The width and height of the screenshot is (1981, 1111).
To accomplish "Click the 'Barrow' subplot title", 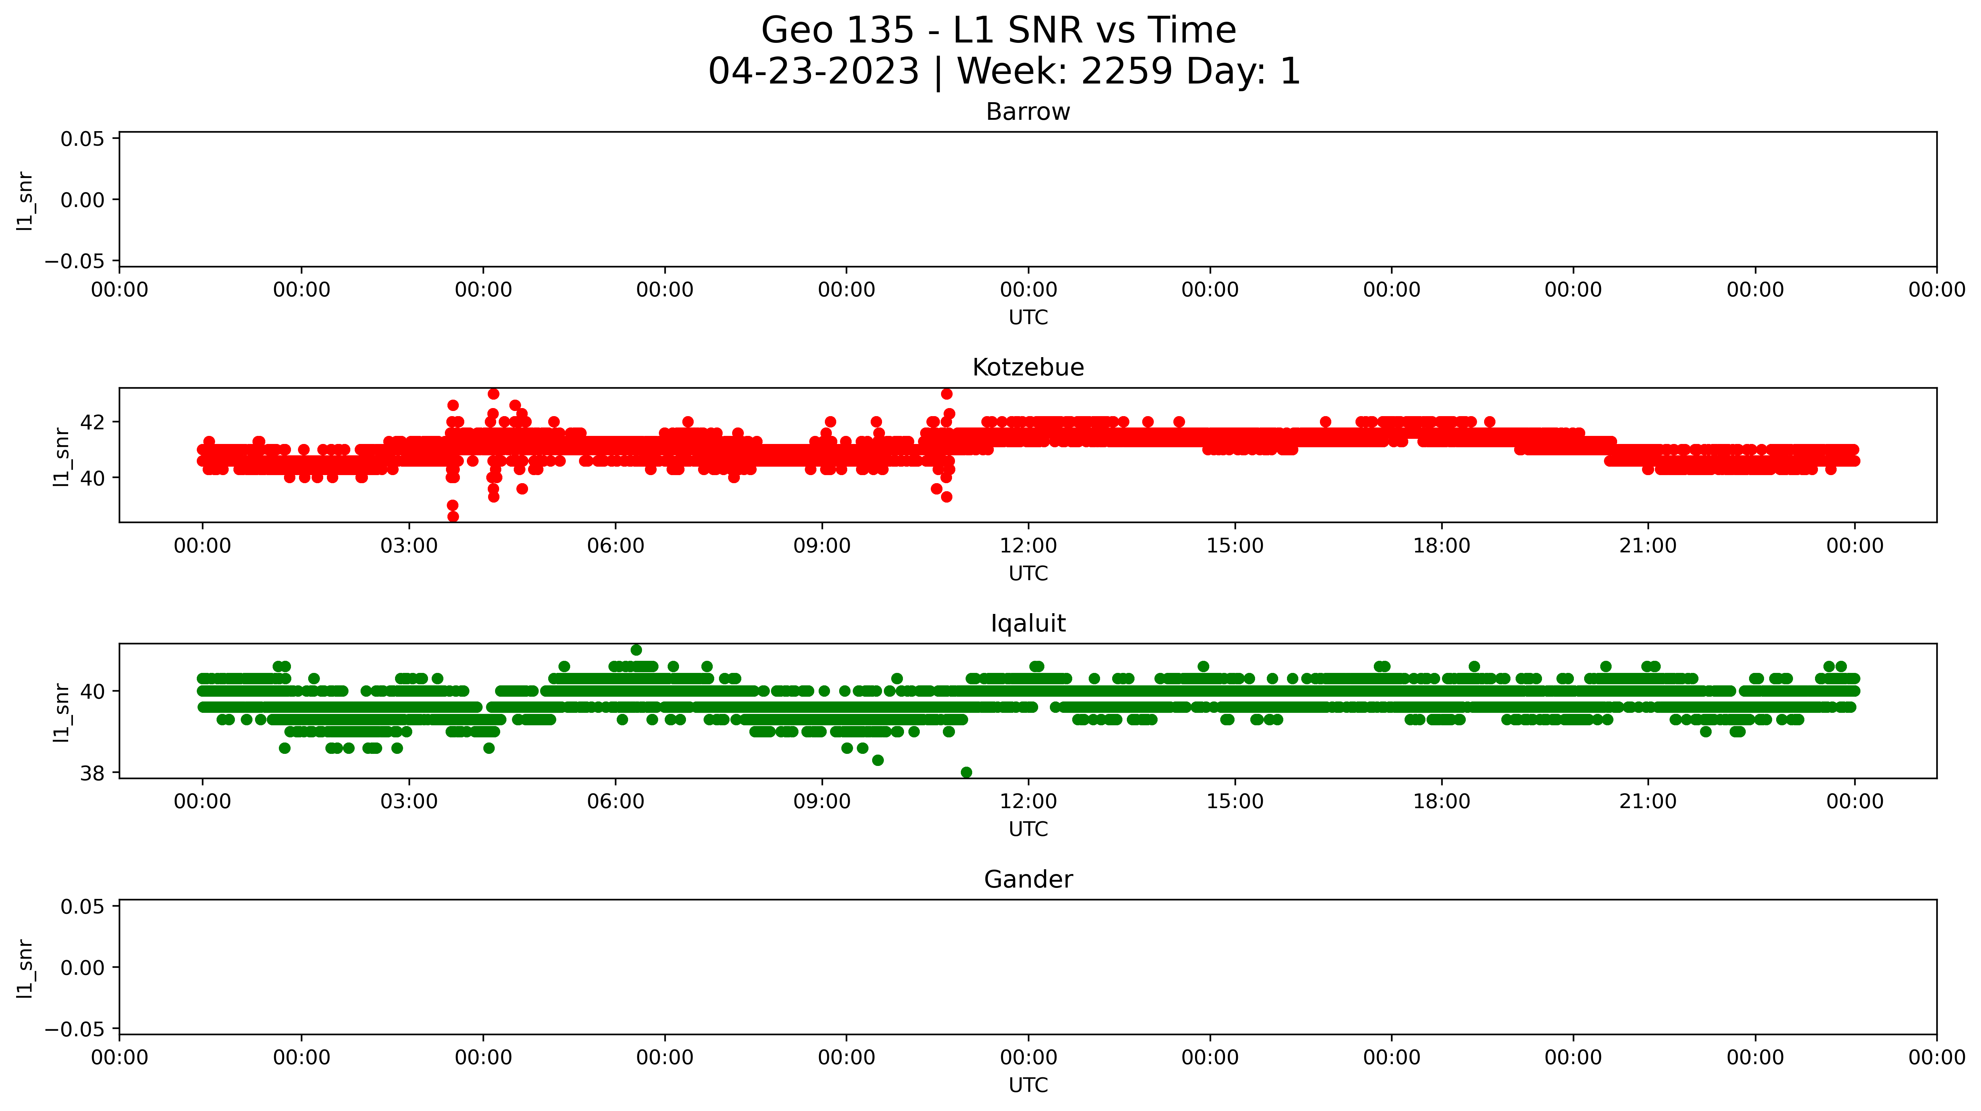I will pos(1028,112).
